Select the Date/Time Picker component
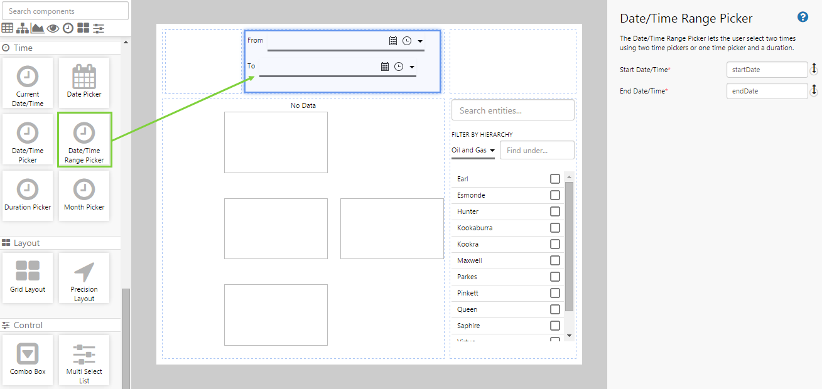Viewport: 822px width, 389px height. (28, 139)
